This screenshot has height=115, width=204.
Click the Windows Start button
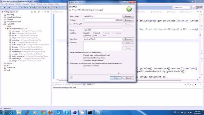(x=3, y=112)
